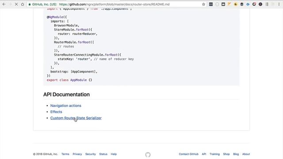Open the blue round extension icon
Viewport: 283px width, 159px height.
click(x=248, y=4)
